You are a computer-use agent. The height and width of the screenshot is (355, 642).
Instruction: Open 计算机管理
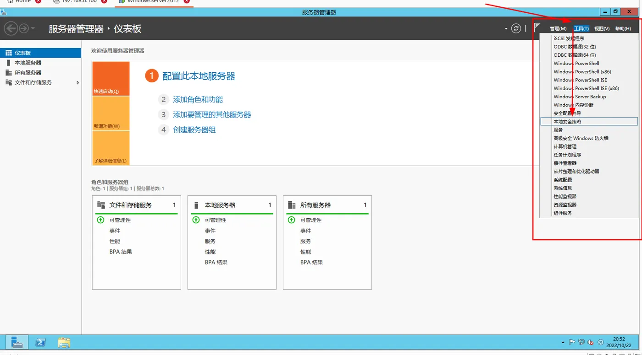[589, 146]
